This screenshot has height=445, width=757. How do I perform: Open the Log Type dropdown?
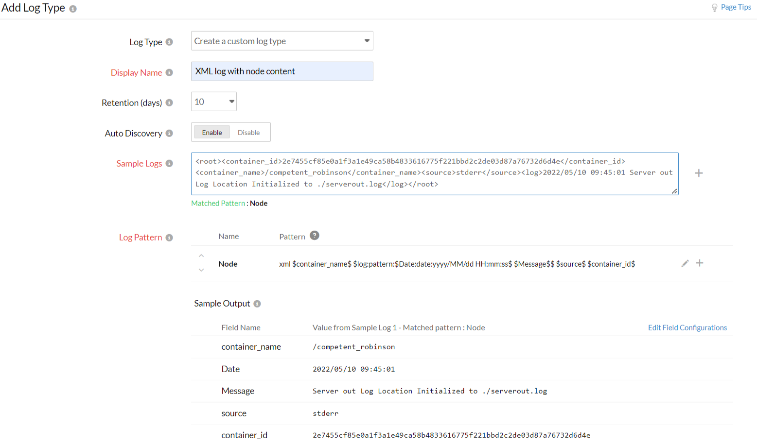pos(282,41)
